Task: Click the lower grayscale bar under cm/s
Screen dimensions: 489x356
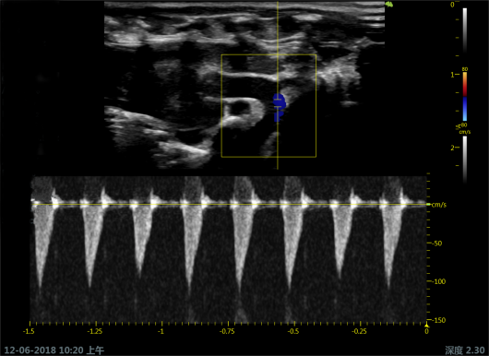Action: (465, 159)
